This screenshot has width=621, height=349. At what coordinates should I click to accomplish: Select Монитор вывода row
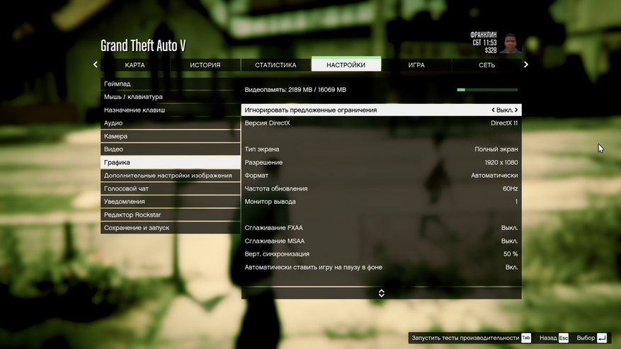(x=382, y=202)
